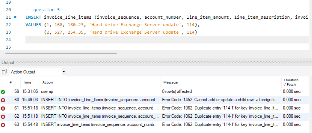Click the Output panel title
The width and height of the screenshot is (312, 133).
coord(8,62)
